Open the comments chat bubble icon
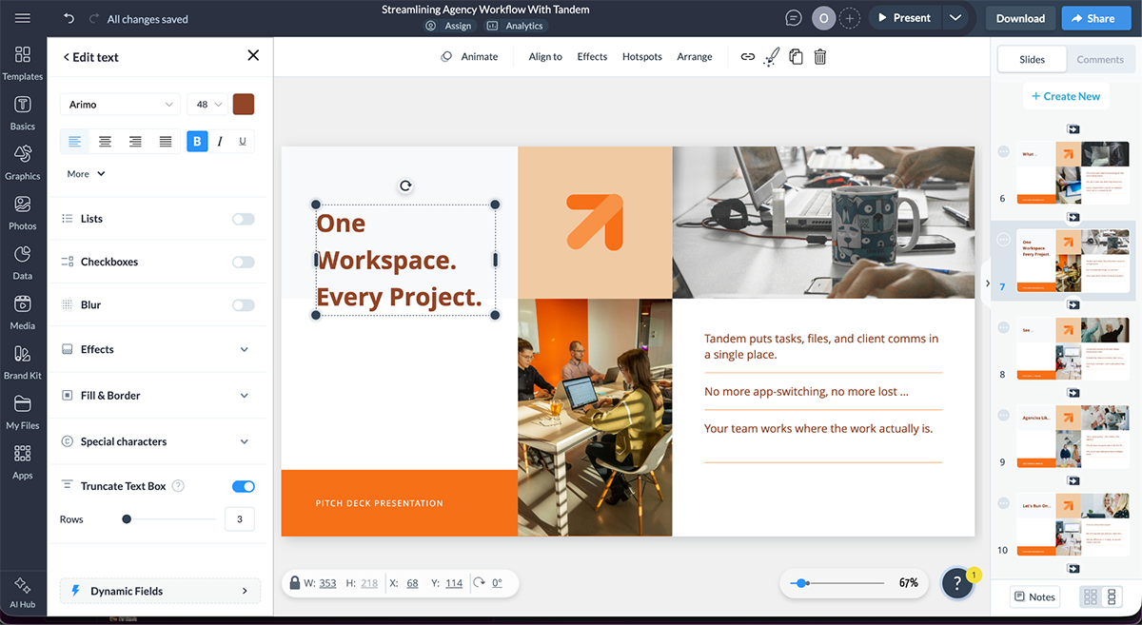Viewport: 1142px width, 625px height. point(794,18)
